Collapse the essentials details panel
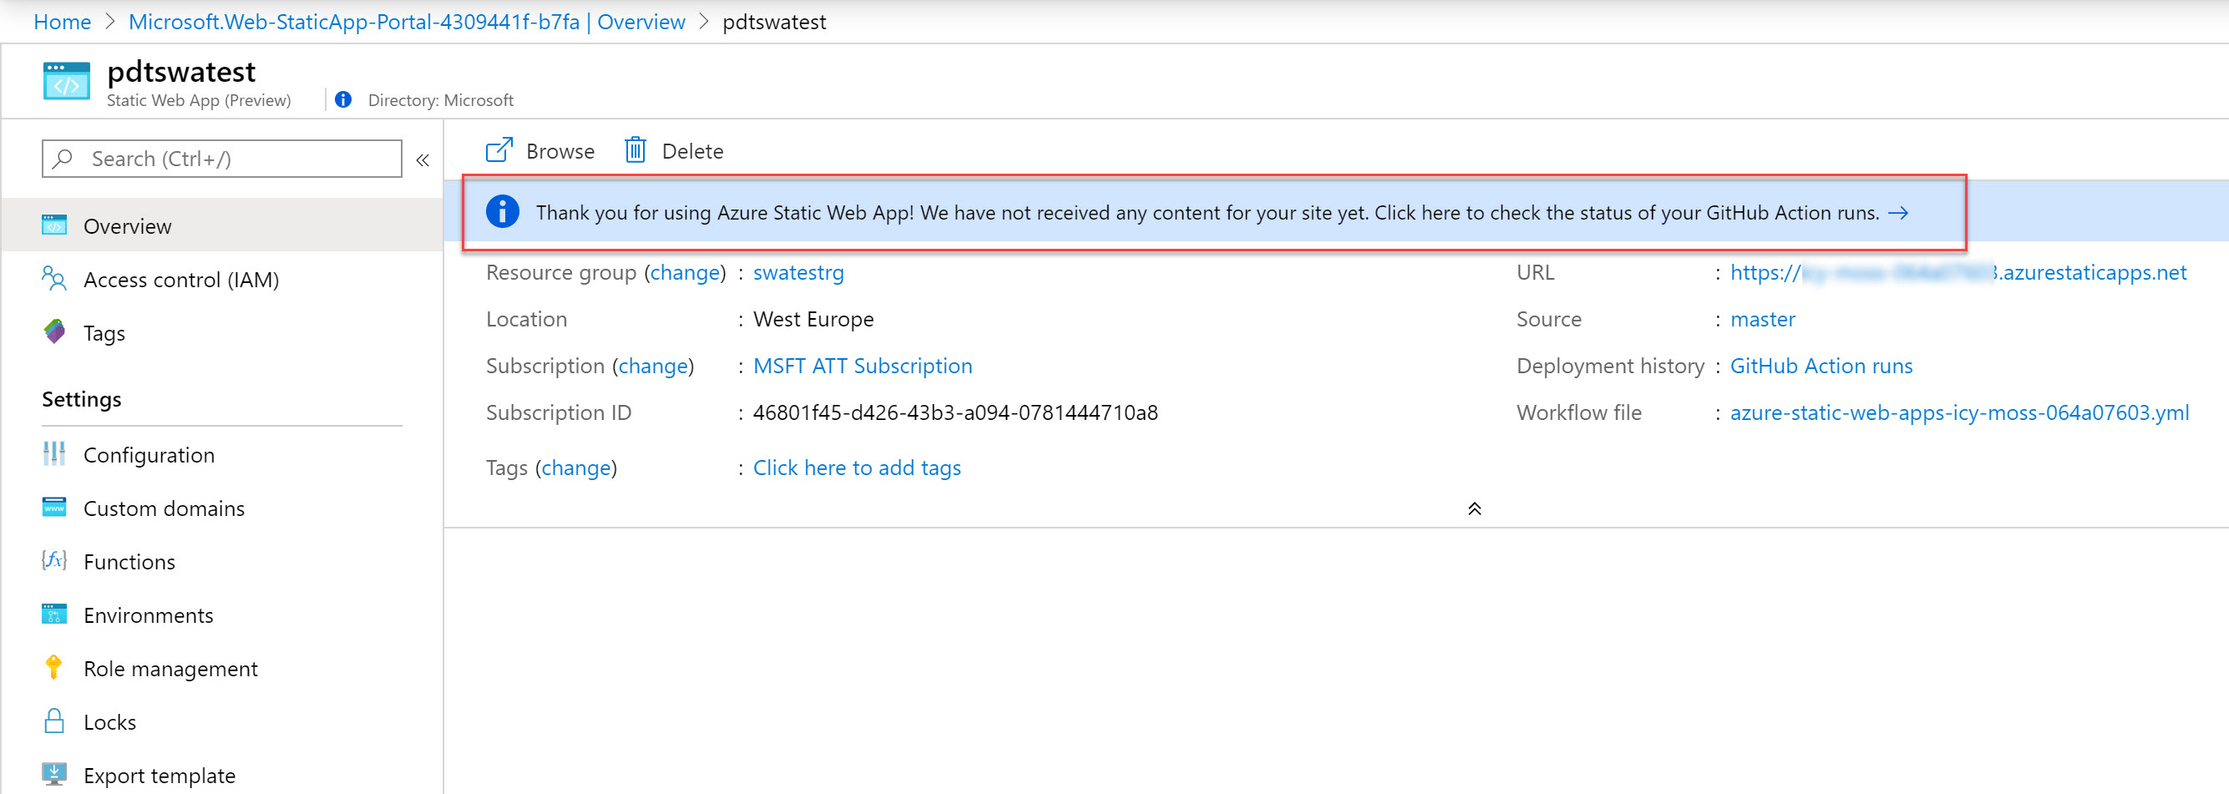This screenshot has width=2229, height=794. point(1475,508)
